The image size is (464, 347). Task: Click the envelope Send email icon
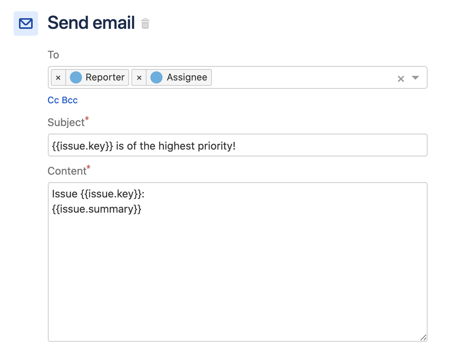(26, 23)
